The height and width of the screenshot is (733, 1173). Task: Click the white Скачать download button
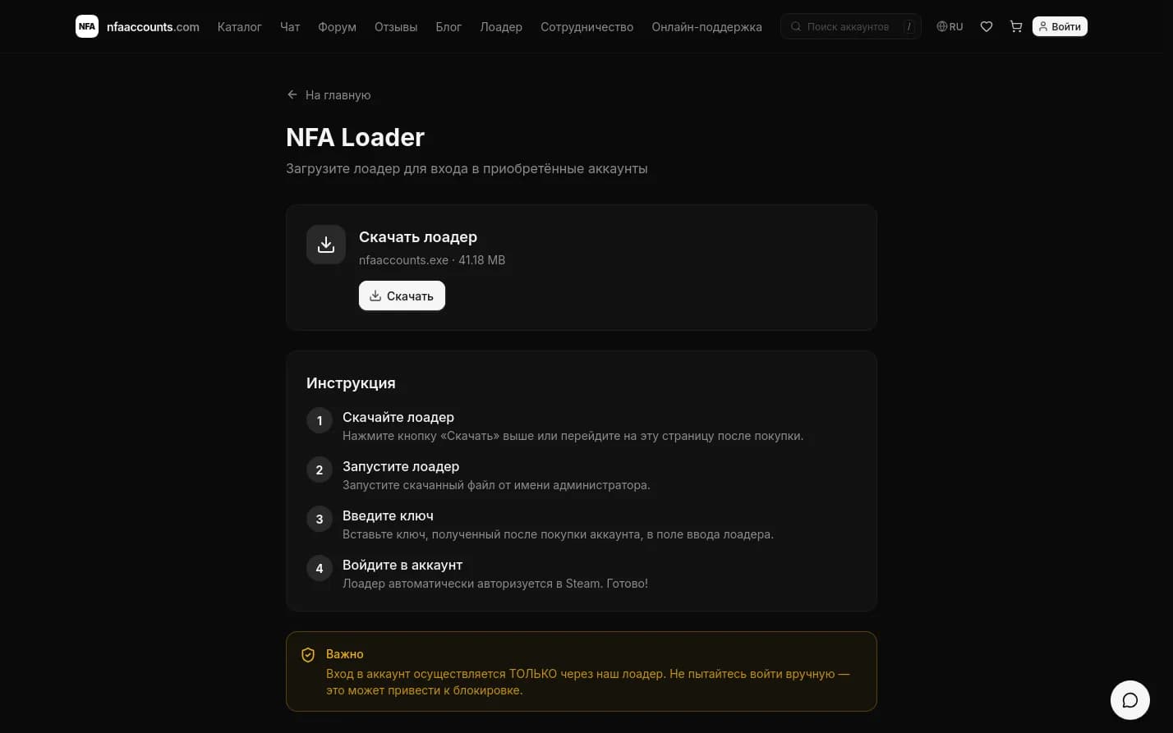tap(402, 295)
